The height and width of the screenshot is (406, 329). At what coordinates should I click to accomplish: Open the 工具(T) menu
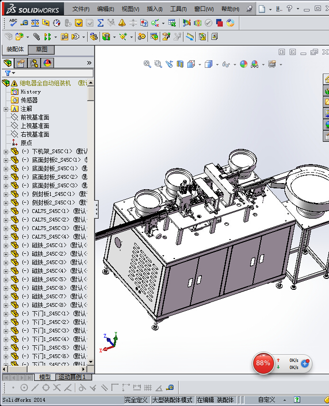pyautogui.click(x=178, y=9)
